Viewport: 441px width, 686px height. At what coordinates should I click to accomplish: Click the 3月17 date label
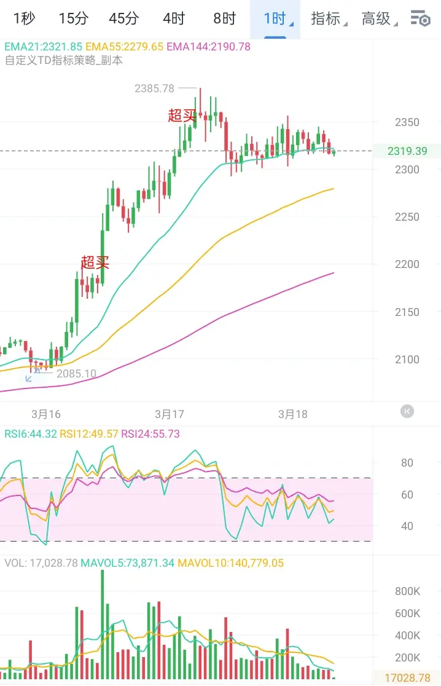(x=170, y=414)
